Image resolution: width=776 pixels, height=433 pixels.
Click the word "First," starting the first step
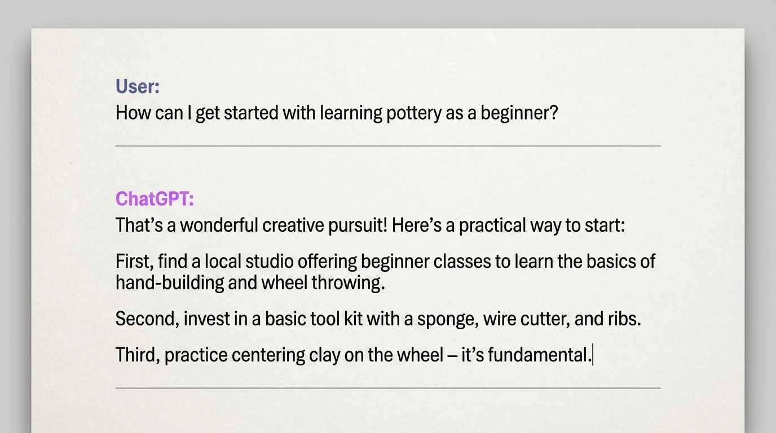tap(134, 262)
